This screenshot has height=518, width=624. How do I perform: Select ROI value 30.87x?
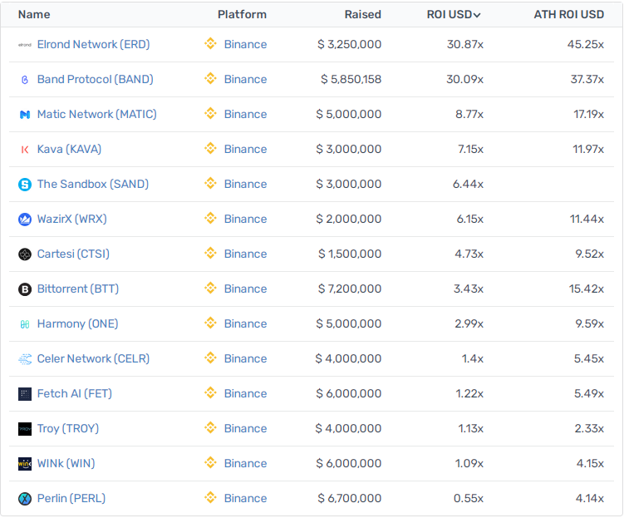coord(465,45)
